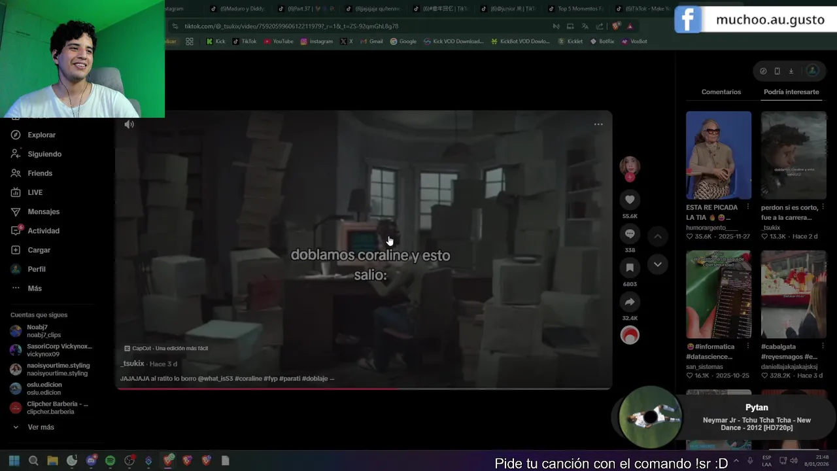837x471 pixels.
Task: Open the creator's profile avatar beside video
Action: tap(630, 166)
